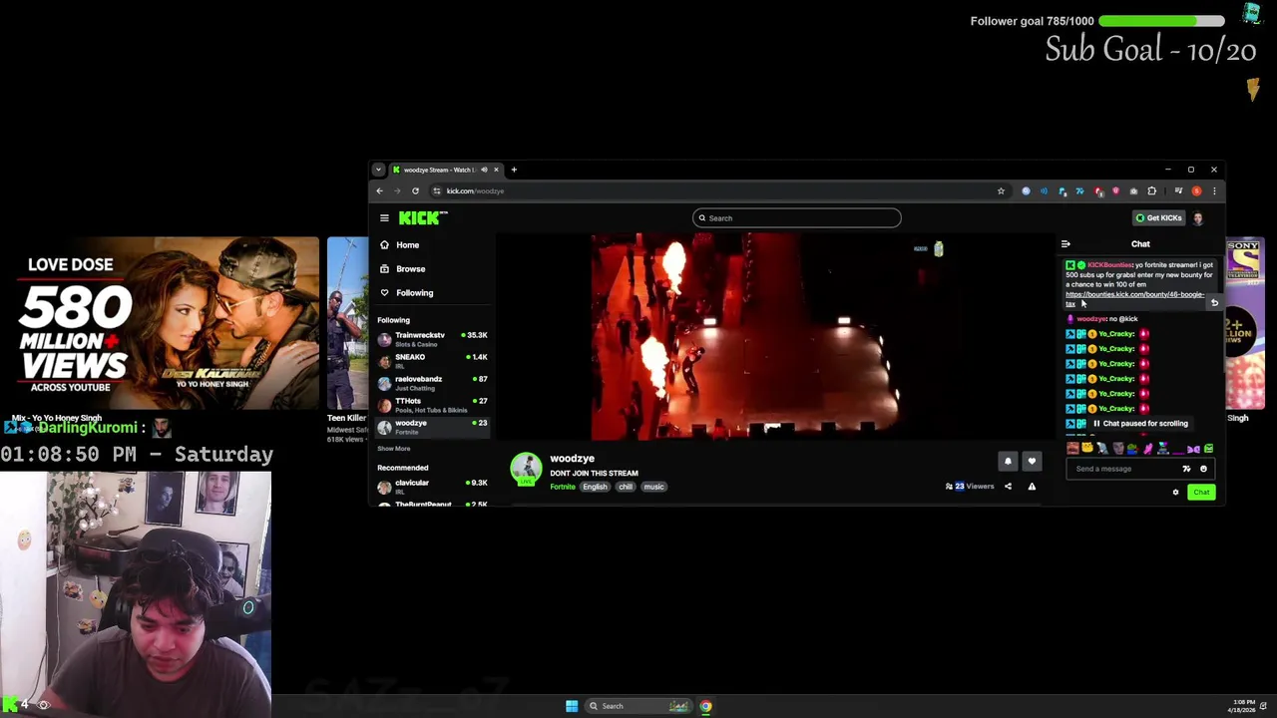The height and width of the screenshot is (718, 1277).
Task: Select woodzye in the Following list
Action: coord(432,427)
